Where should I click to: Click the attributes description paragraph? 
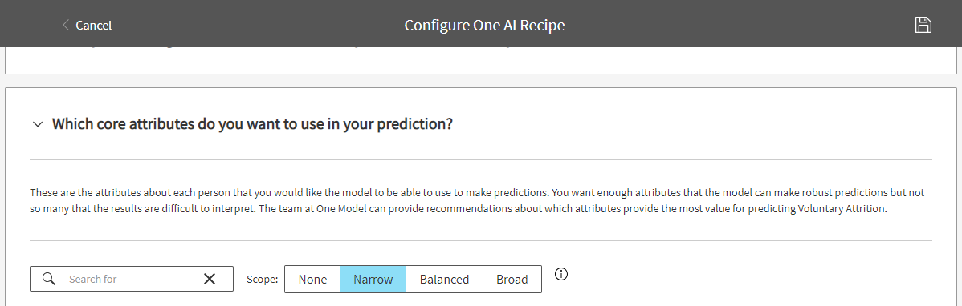tap(477, 201)
